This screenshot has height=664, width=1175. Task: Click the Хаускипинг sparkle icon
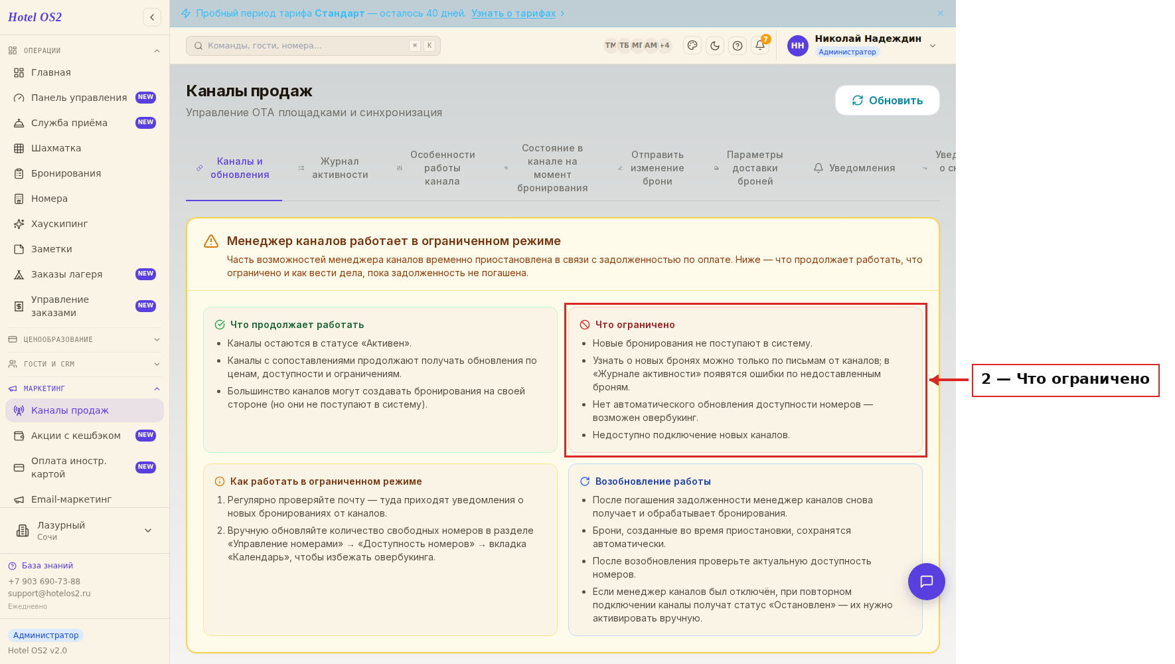point(19,224)
